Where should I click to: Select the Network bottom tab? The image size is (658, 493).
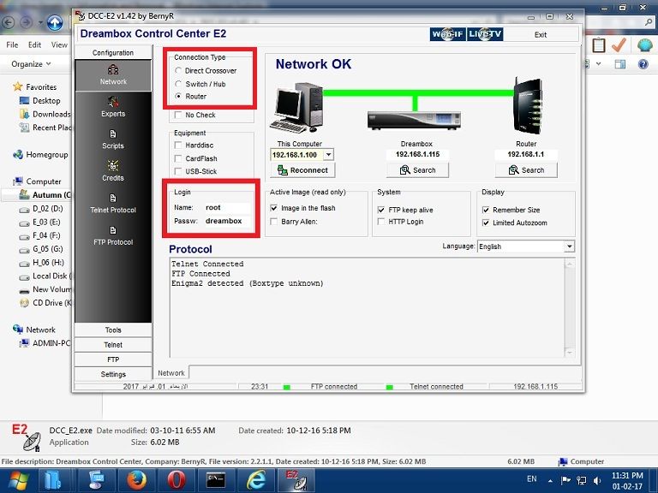[x=171, y=372]
